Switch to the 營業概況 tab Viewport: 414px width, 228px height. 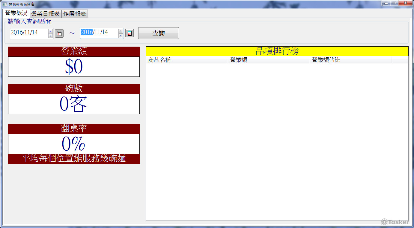point(16,13)
